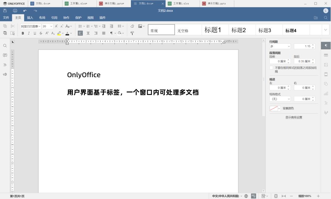
Task: Click 显示高级设置 in the right panel
Action: pos(294,117)
